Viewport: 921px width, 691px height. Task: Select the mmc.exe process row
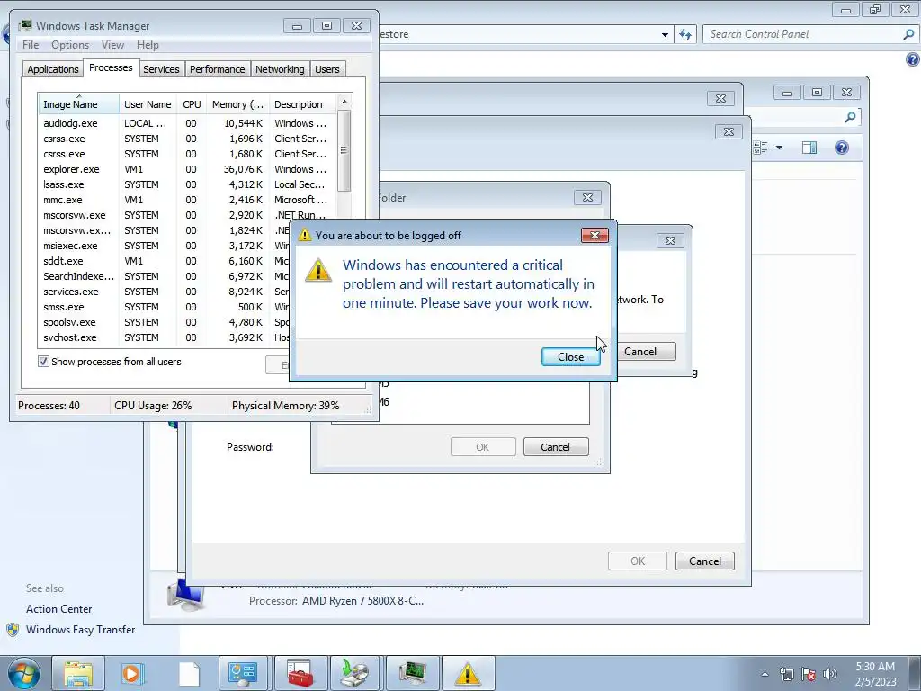coord(187,200)
